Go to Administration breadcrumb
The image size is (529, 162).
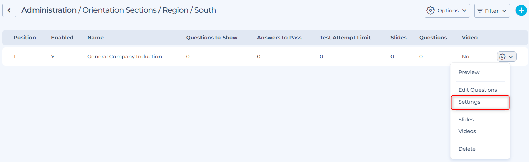pos(49,10)
